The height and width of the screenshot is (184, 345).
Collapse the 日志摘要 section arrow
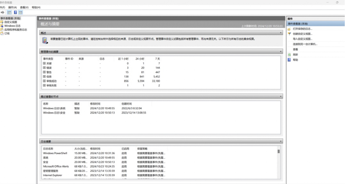point(280,141)
